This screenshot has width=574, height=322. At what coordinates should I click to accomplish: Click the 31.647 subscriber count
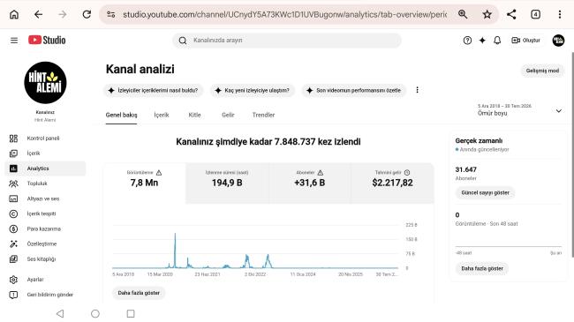pyautogui.click(x=465, y=169)
